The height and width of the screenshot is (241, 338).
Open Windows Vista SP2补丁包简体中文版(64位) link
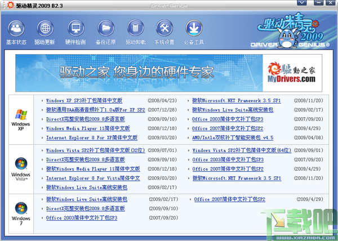pos(242,150)
